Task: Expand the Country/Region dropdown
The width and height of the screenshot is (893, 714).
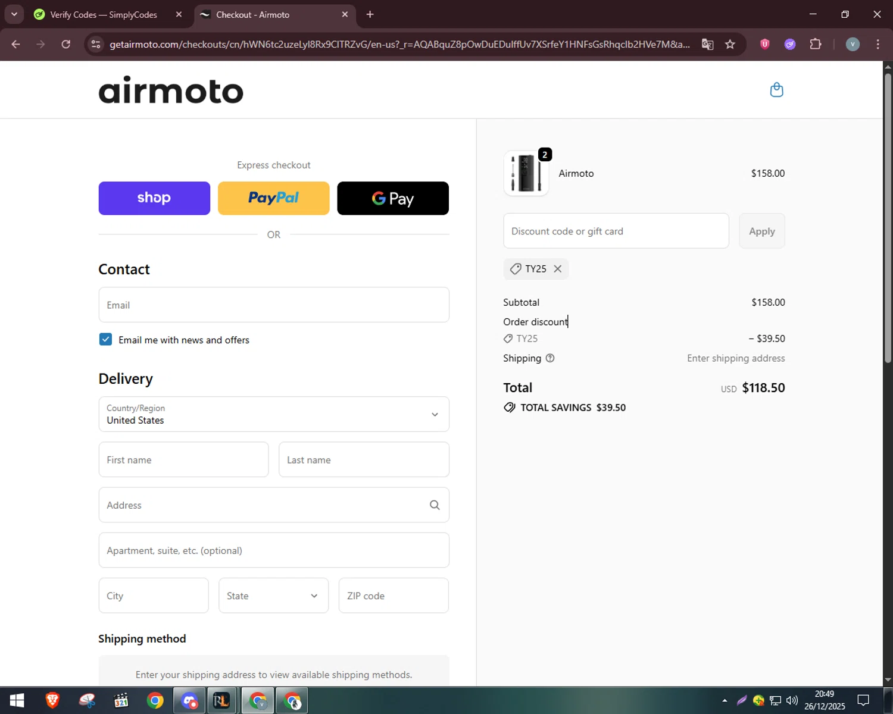Action: click(x=274, y=414)
